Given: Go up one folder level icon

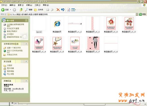Looking at the screenshot, I should tap(21, 10).
